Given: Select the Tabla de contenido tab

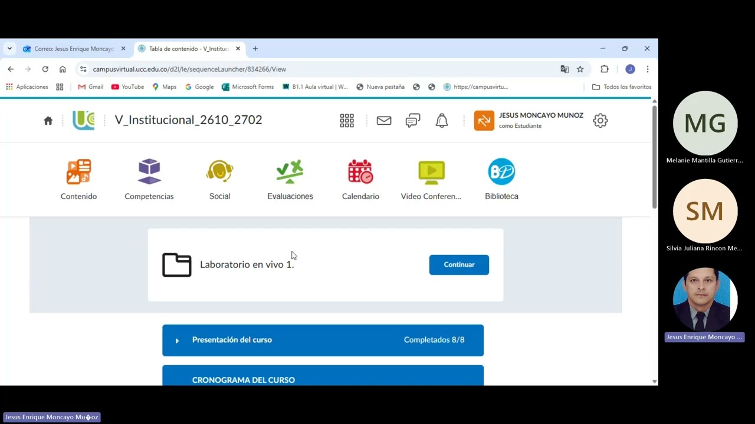Looking at the screenshot, I should (189, 49).
